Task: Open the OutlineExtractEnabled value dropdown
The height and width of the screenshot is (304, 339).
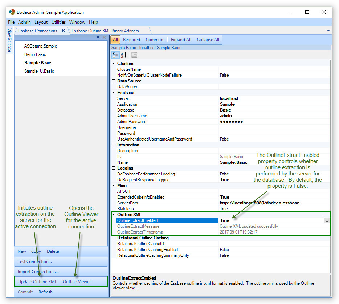Action: click(327, 221)
